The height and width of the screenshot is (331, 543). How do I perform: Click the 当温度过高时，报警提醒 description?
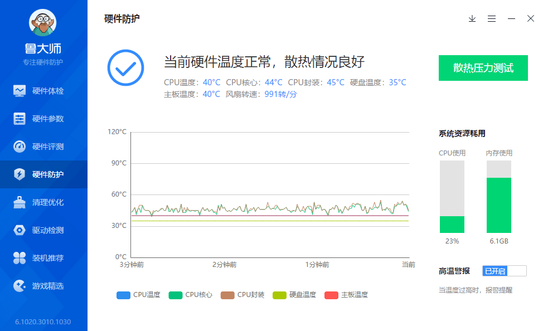click(476, 290)
